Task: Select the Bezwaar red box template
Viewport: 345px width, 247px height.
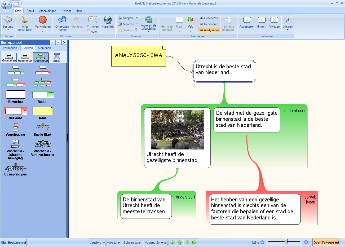Action: pos(16,111)
